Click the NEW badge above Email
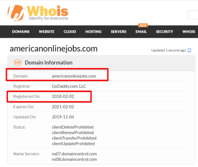Screen dimensions: 198x167 pyautogui.click(x=143, y=25)
